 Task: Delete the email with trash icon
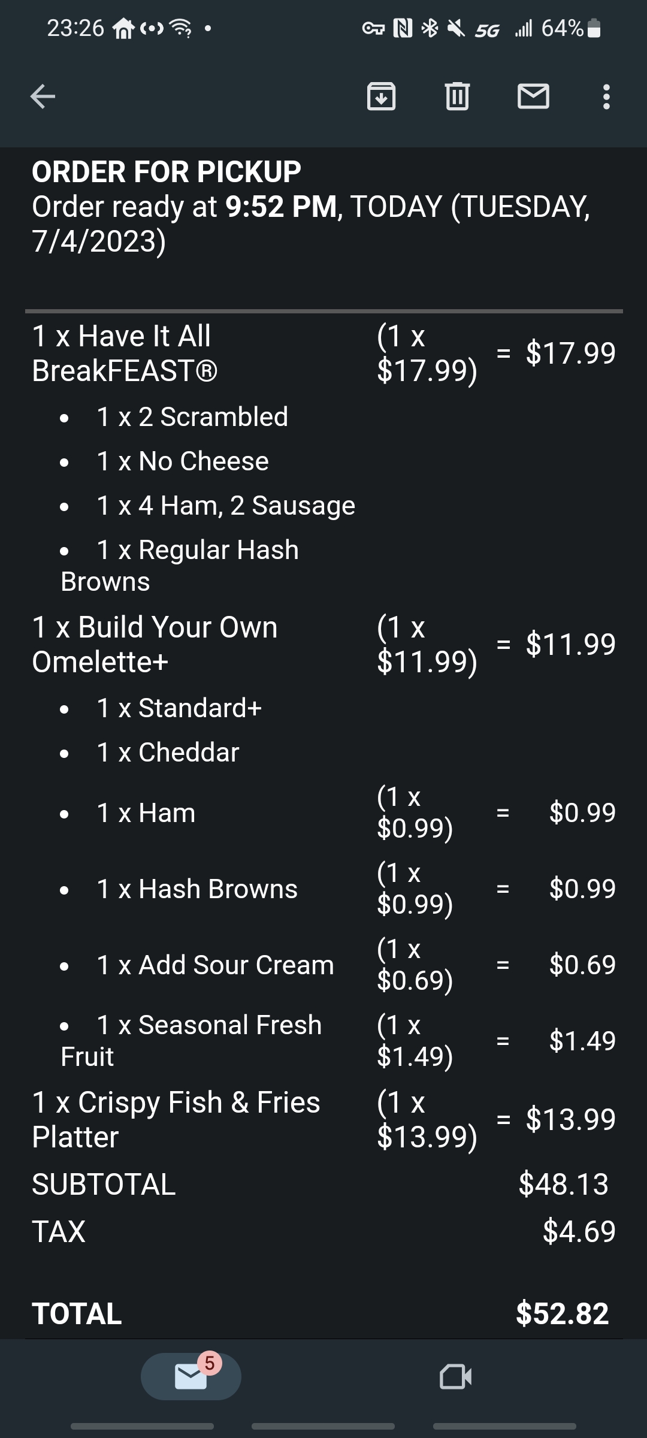coord(457,96)
